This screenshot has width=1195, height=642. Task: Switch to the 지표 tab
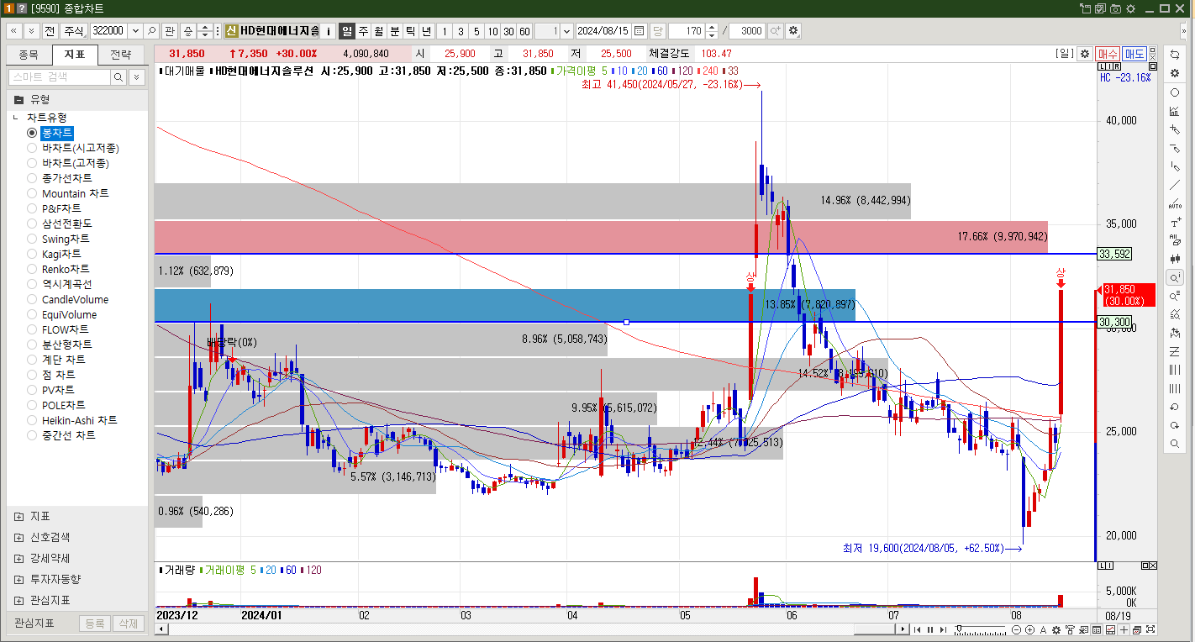tap(75, 55)
